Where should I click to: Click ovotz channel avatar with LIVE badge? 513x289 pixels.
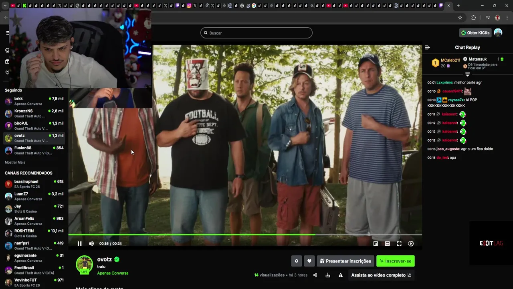pyautogui.click(x=84, y=265)
